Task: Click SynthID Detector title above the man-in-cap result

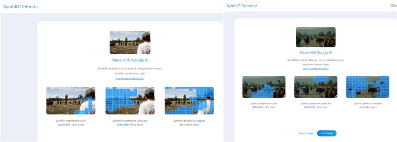Action: click(x=21, y=7)
